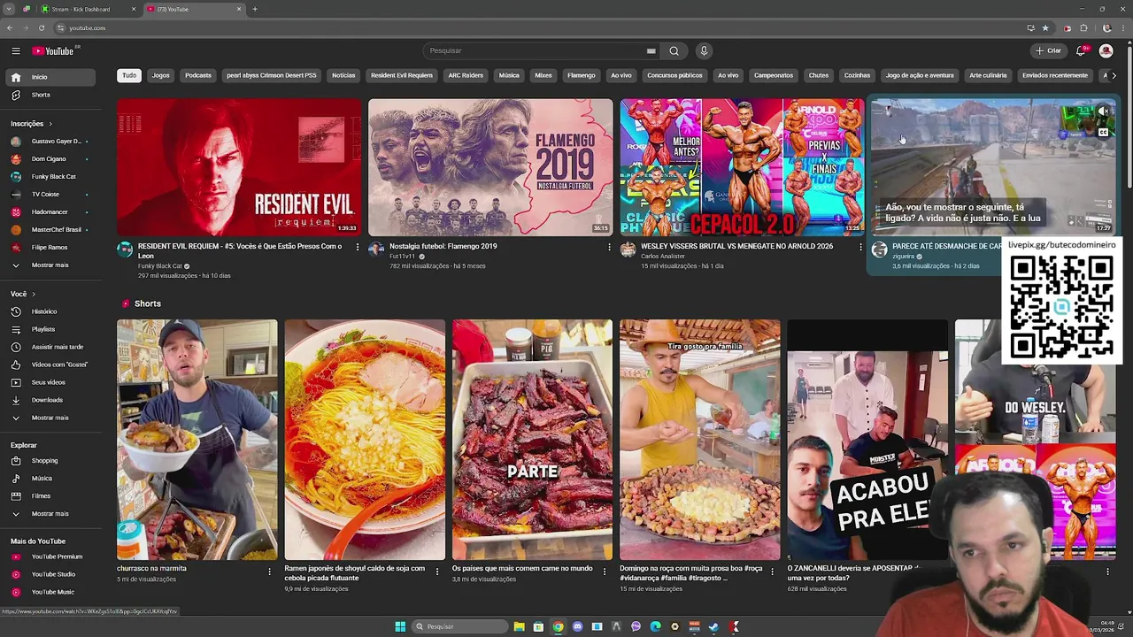Expand the Você section heading
Screen dimensions: 1133x637
[x=23, y=294]
